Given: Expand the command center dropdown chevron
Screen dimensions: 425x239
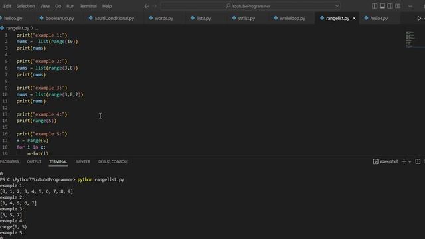Looking at the screenshot, I should [x=337, y=6].
